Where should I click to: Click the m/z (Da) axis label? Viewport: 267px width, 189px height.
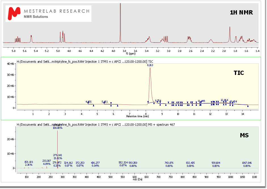point(138,180)
